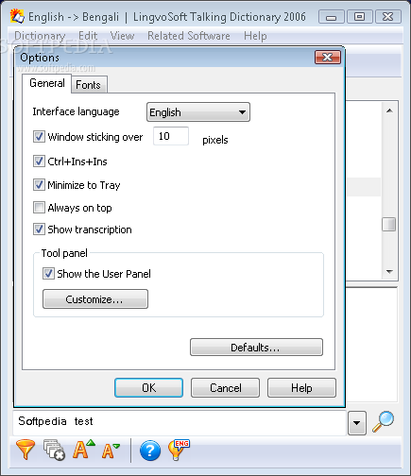Click the magnifying glass search icon
This screenshot has width=411, height=476.
(383, 422)
